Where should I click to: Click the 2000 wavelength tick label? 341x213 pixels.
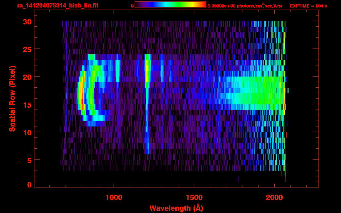pos(274,197)
